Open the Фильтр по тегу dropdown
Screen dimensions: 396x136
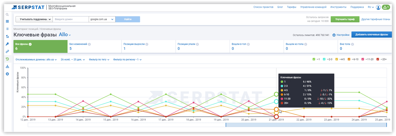tap(99, 60)
